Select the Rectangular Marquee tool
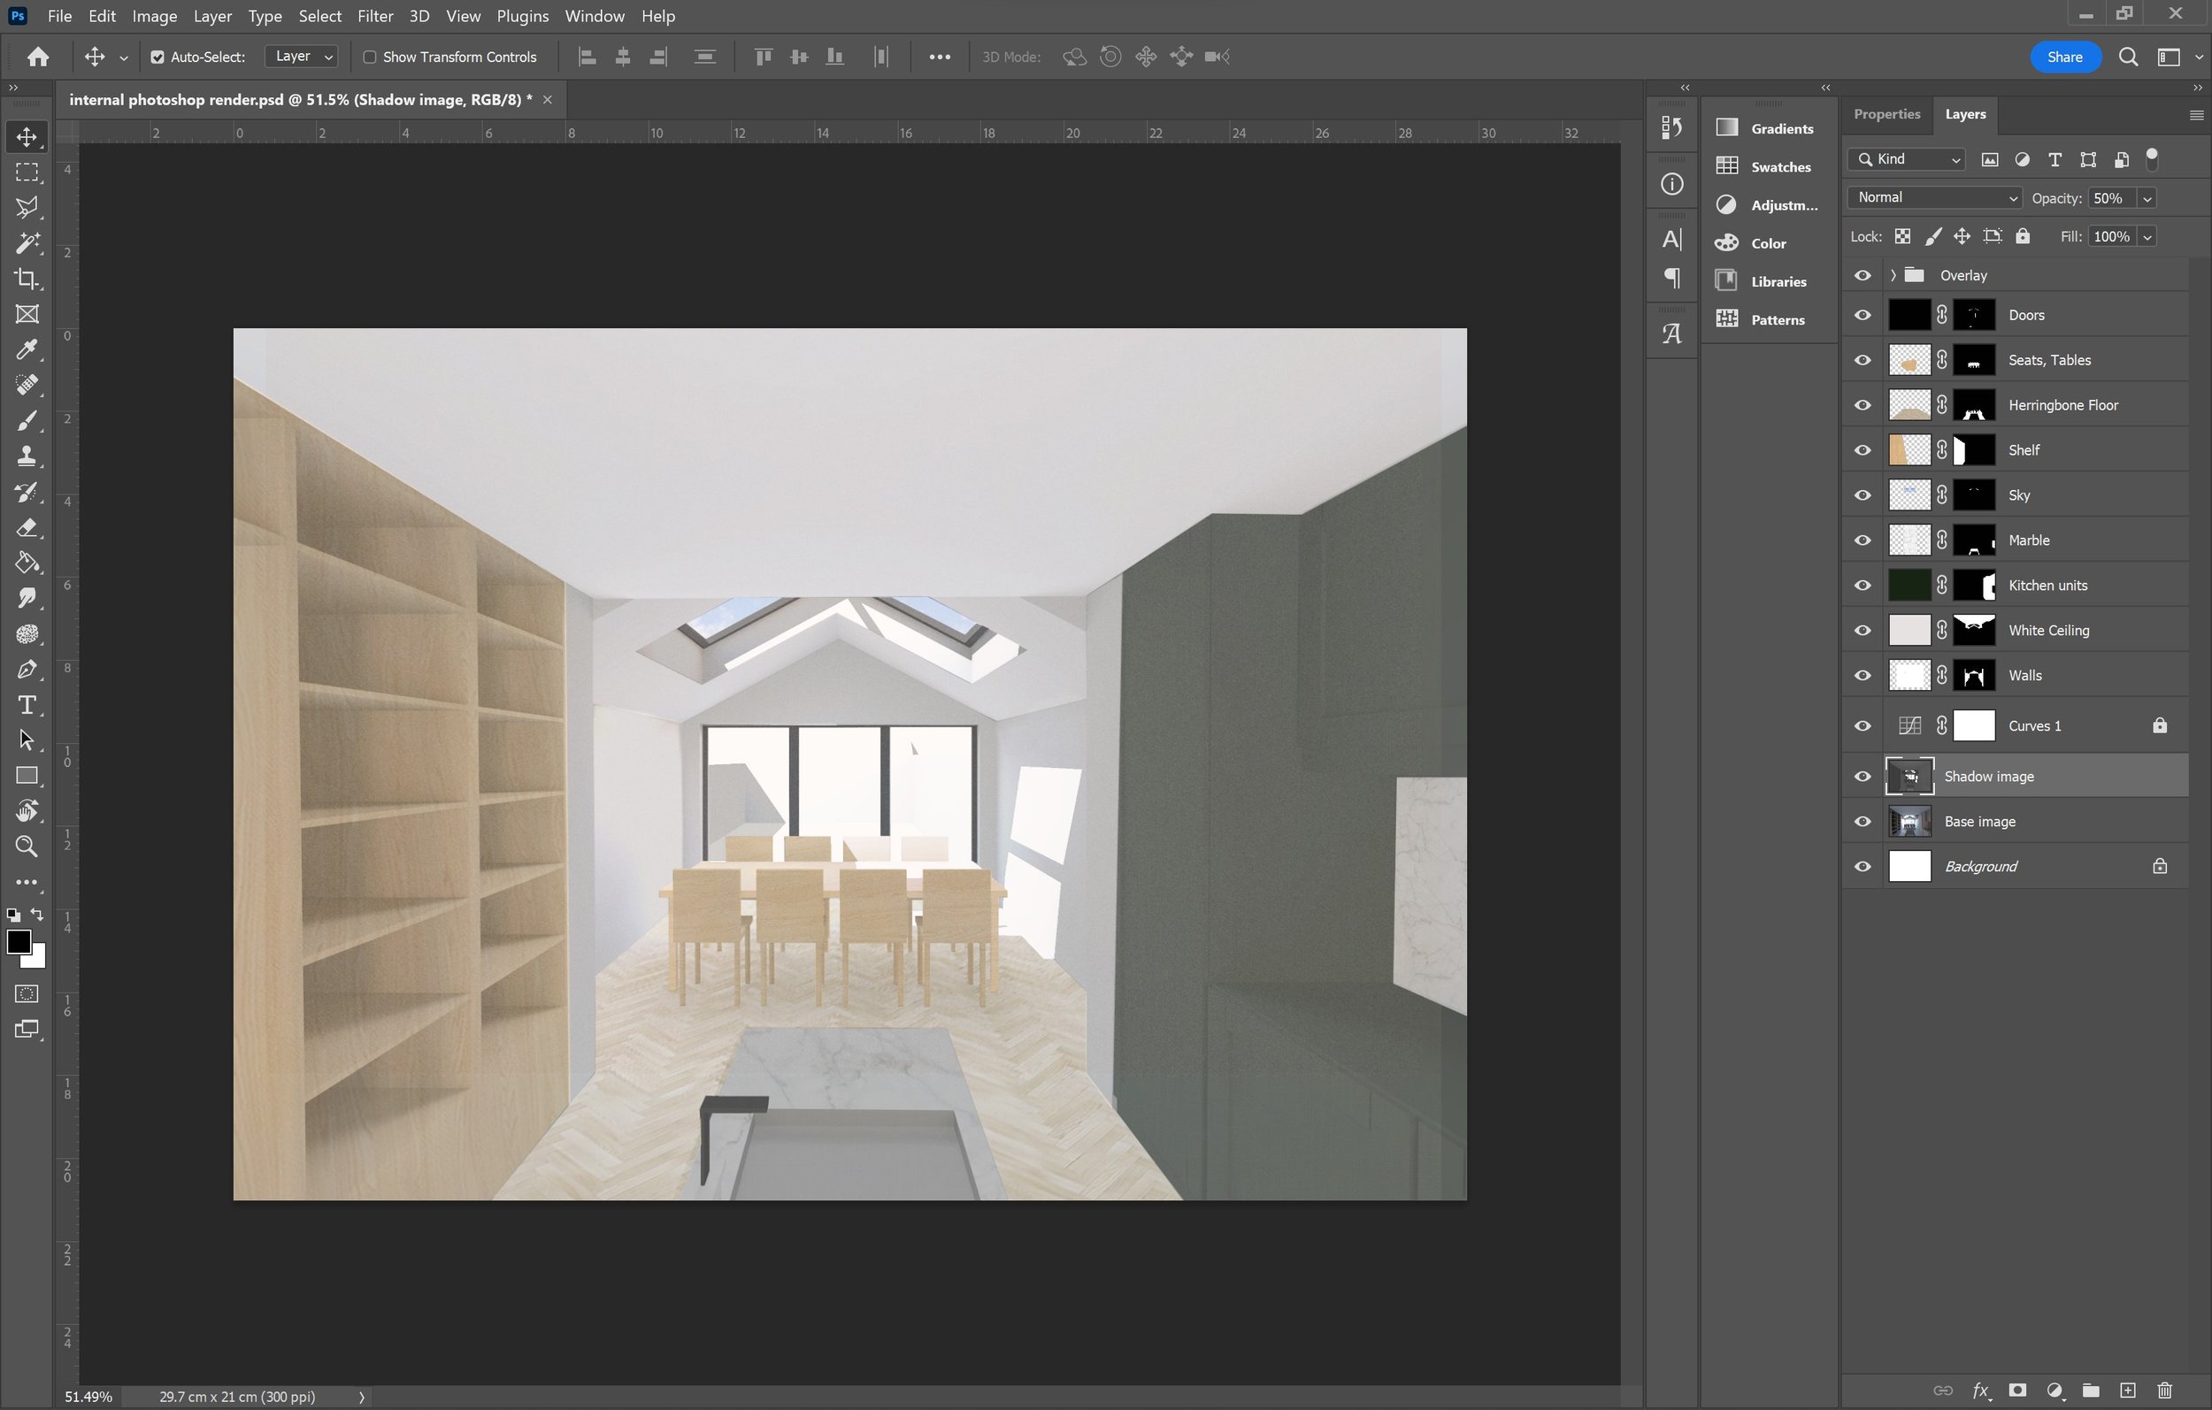The image size is (2212, 1410). (27, 172)
